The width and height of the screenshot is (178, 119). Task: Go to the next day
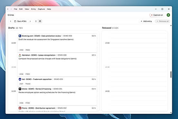[30, 21]
